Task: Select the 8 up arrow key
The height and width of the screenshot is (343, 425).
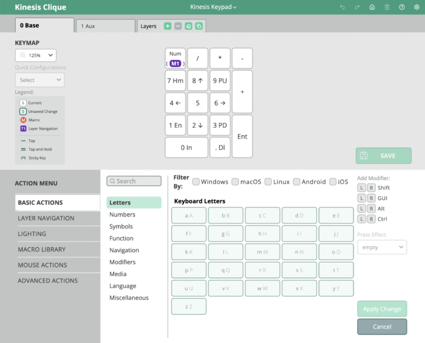Action: [x=197, y=81]
